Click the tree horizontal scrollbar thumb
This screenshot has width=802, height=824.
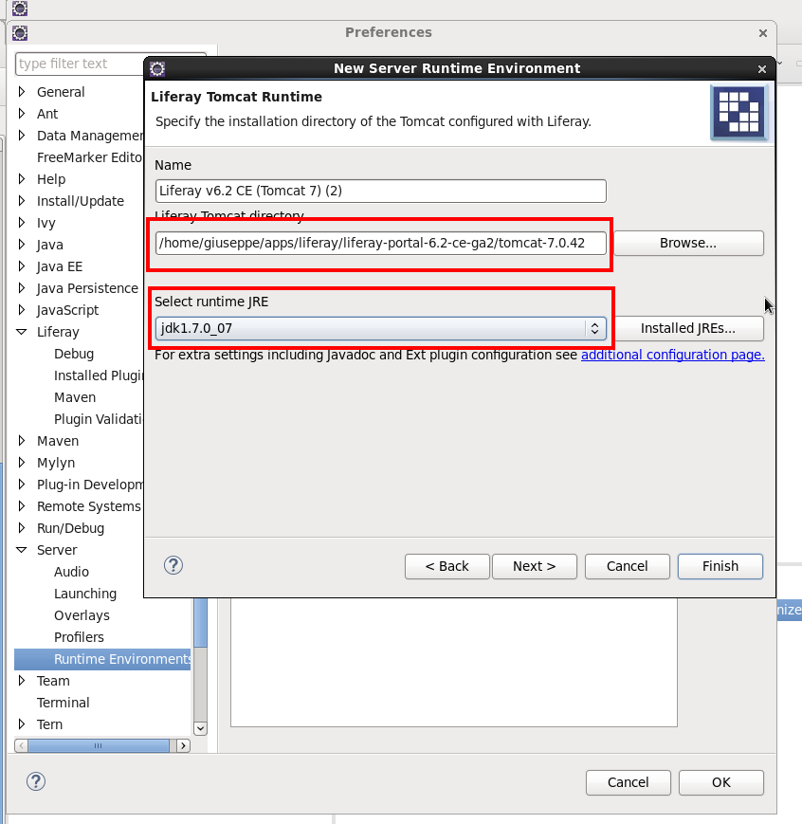click(99, 745)
